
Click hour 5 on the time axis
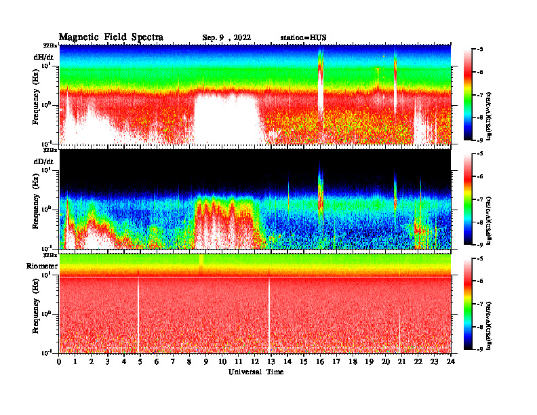140,362
